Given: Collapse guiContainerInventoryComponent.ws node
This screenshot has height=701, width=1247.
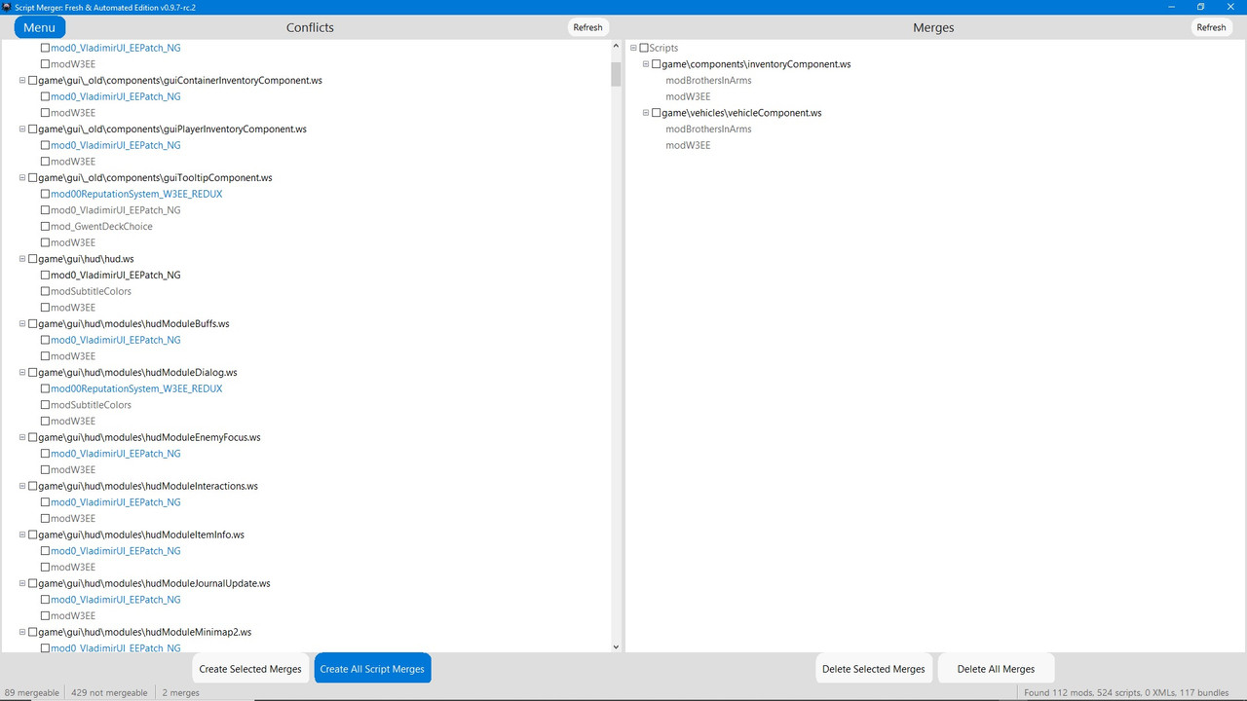Looking at the screenshot, I should tap(22, 80).
